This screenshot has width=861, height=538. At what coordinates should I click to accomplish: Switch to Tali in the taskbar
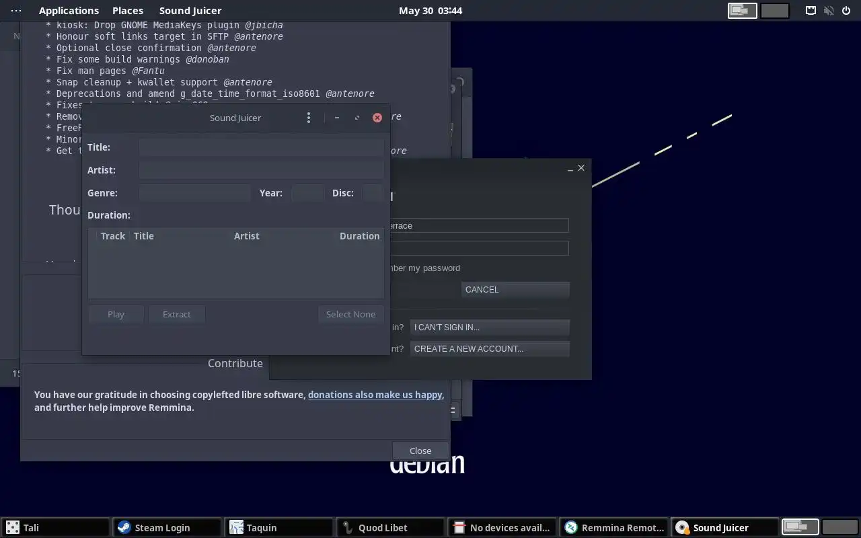(56, 528)
